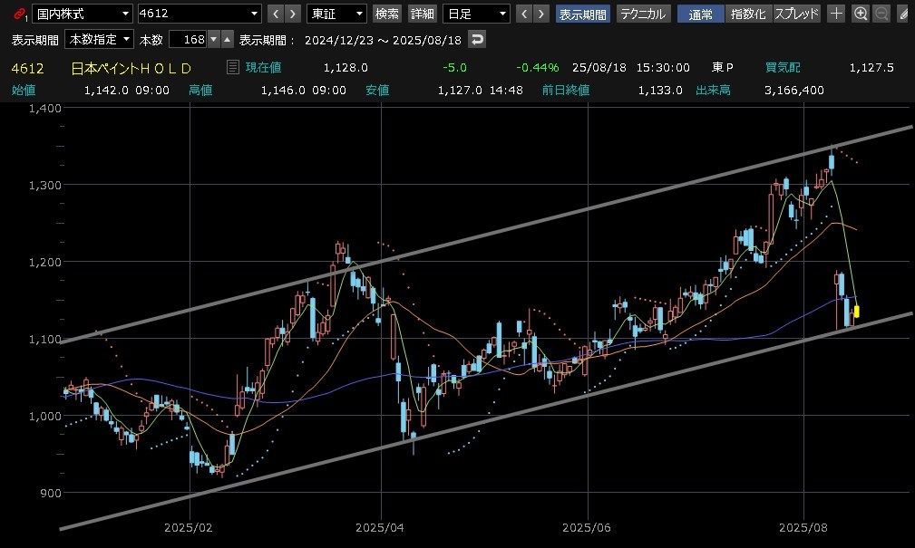Step to next timeframe arrow beside 日足
This screenshot has height=548, width=915.
[541, 14]
